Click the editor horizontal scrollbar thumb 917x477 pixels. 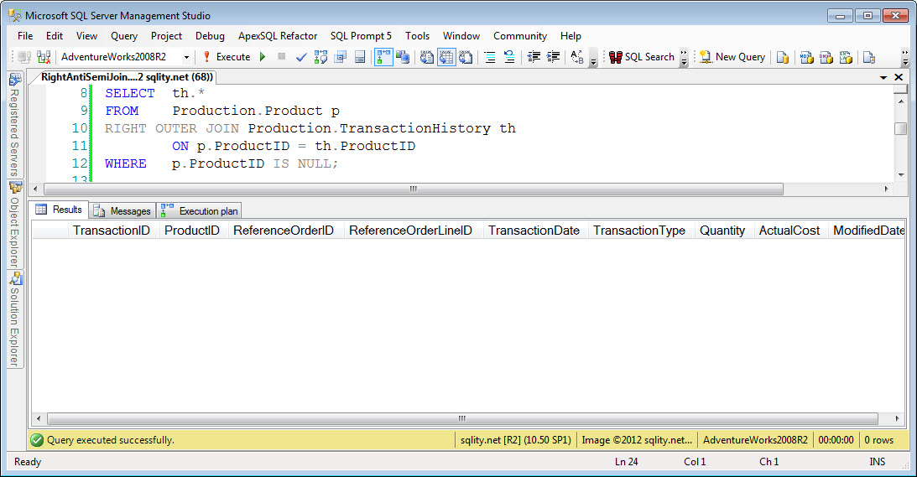point(414,189)
